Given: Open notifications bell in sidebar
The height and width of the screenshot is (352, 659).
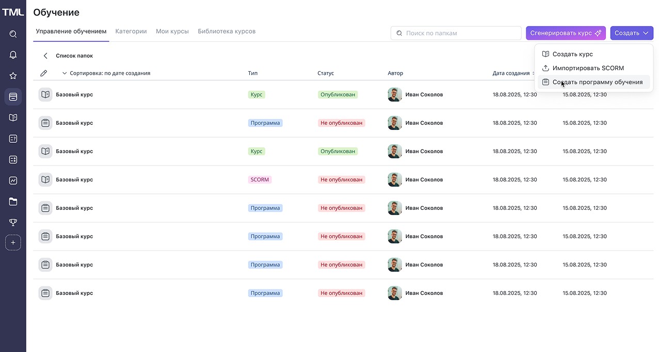Looking at the screenshot, I should 13,55.
